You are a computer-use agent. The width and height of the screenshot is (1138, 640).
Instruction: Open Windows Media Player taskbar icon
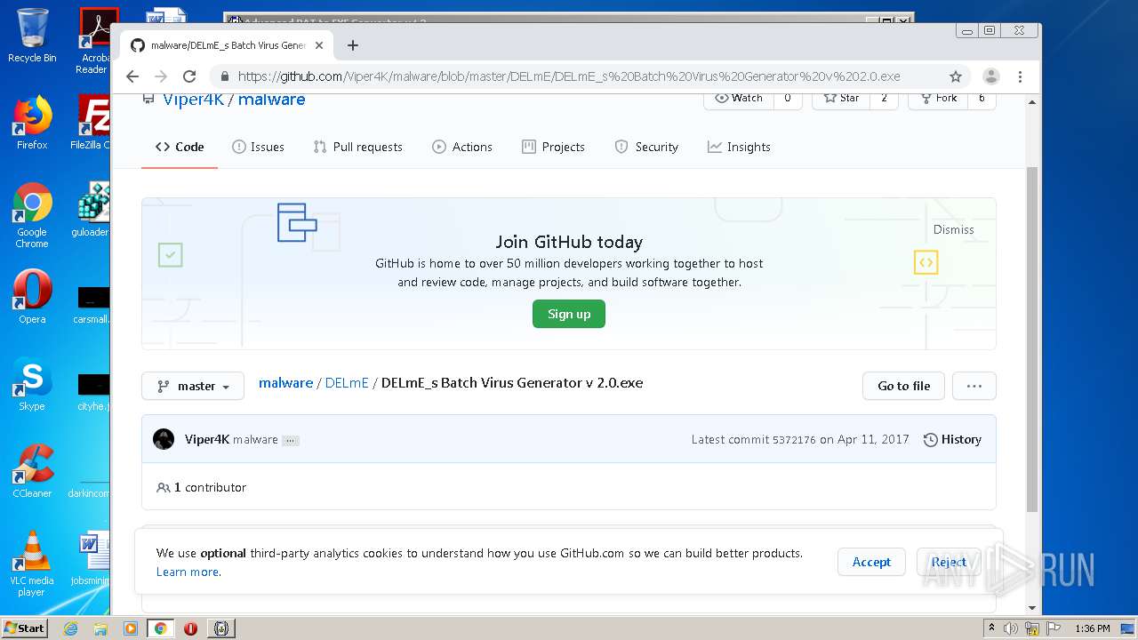pyautogui.click(x=130, y=628)
